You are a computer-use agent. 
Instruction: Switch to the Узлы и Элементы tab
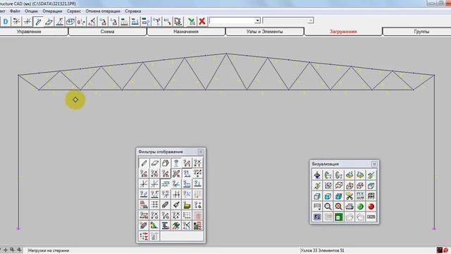pos(265,32)
